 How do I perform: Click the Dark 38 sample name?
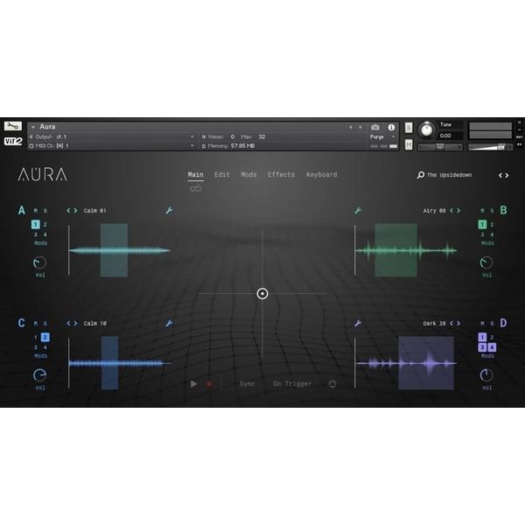point(434,324)
